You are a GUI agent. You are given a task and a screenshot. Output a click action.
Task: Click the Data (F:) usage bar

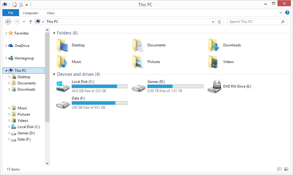tap(100, 103)
